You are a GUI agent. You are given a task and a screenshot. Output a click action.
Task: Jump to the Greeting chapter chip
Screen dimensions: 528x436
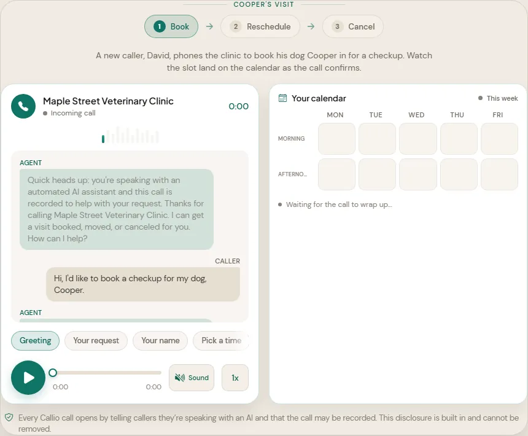point(36,341)
